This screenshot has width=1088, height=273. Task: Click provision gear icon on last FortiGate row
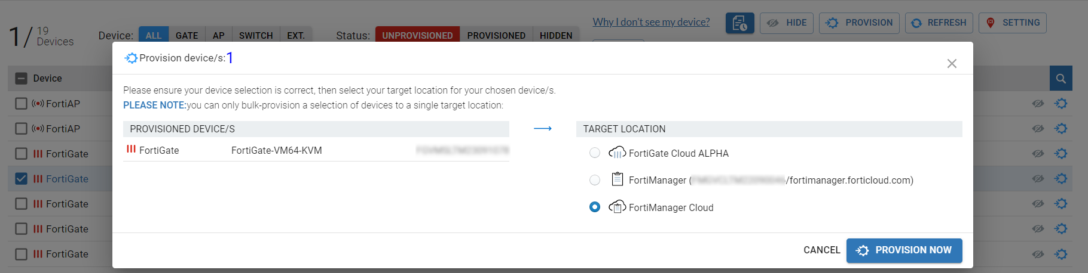click(1061, 254)
